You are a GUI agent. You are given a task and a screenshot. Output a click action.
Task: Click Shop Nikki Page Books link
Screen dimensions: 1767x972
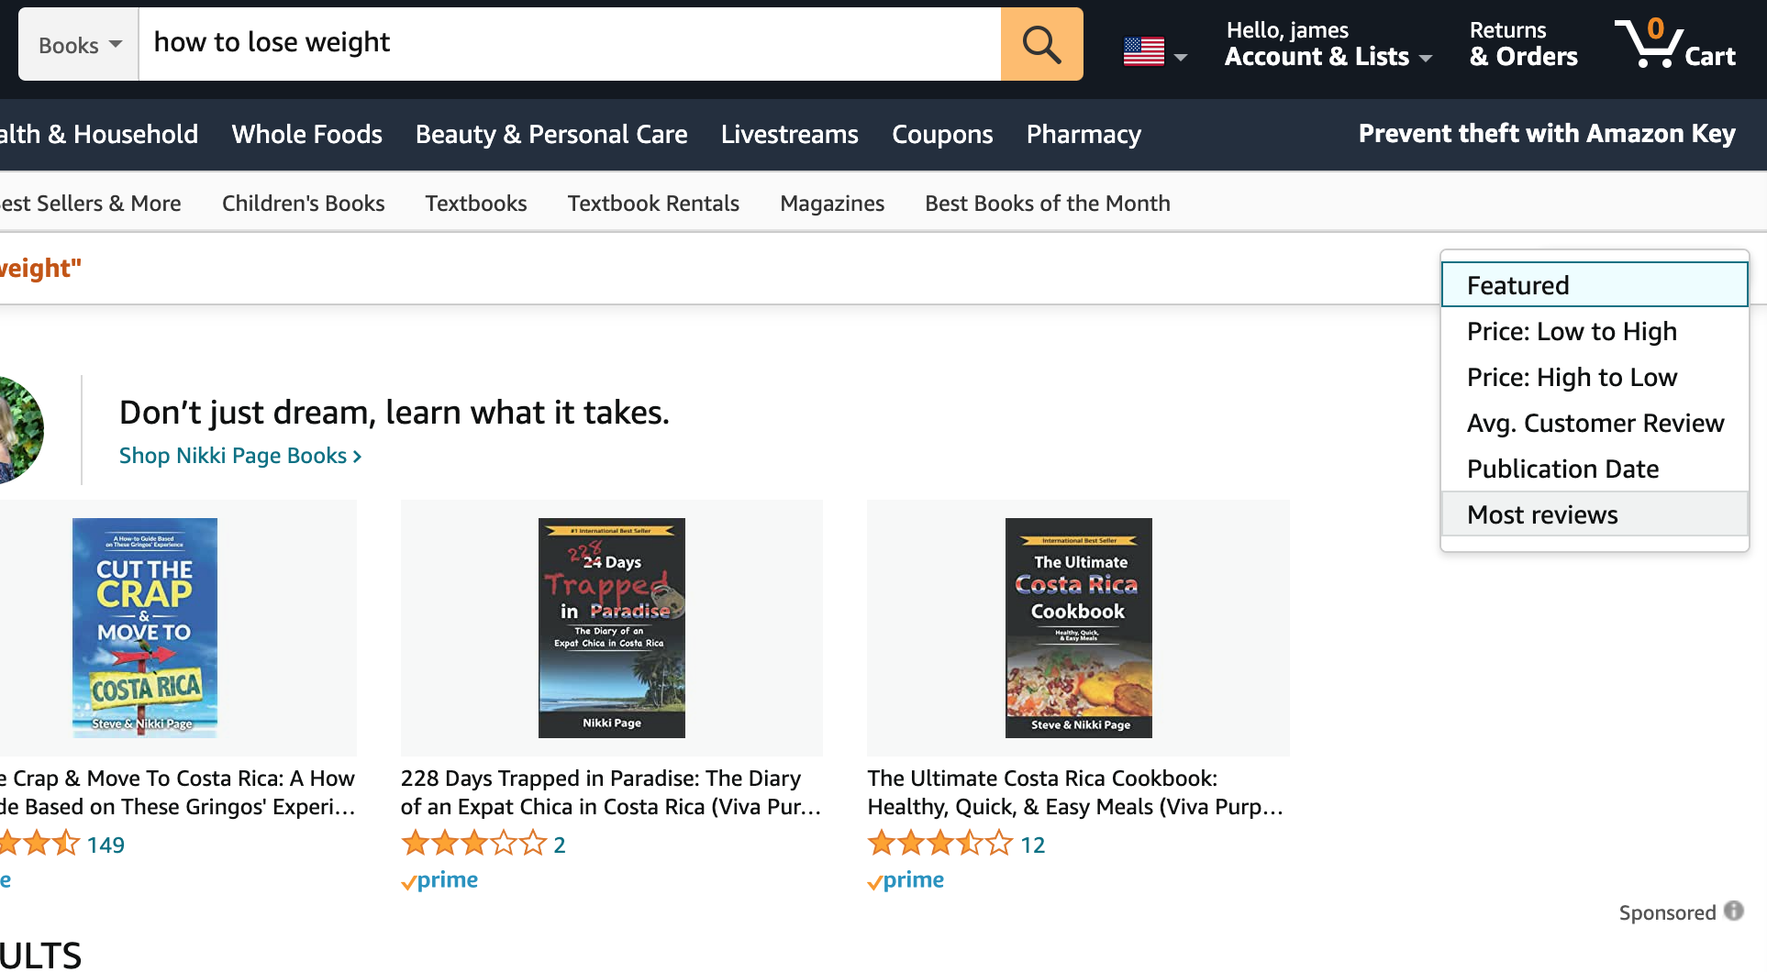[240, 456]
